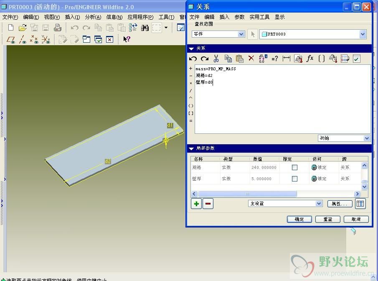This screenshot has width=378, height=281.
Task: Insert the division slash operator
Action: (191, 90)
